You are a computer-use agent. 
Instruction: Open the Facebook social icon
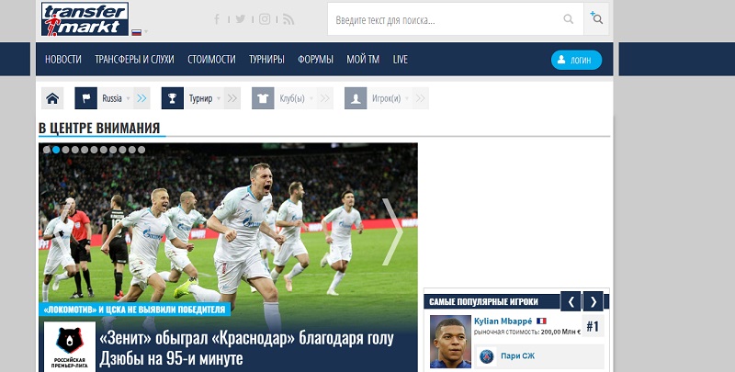[217, 19]
